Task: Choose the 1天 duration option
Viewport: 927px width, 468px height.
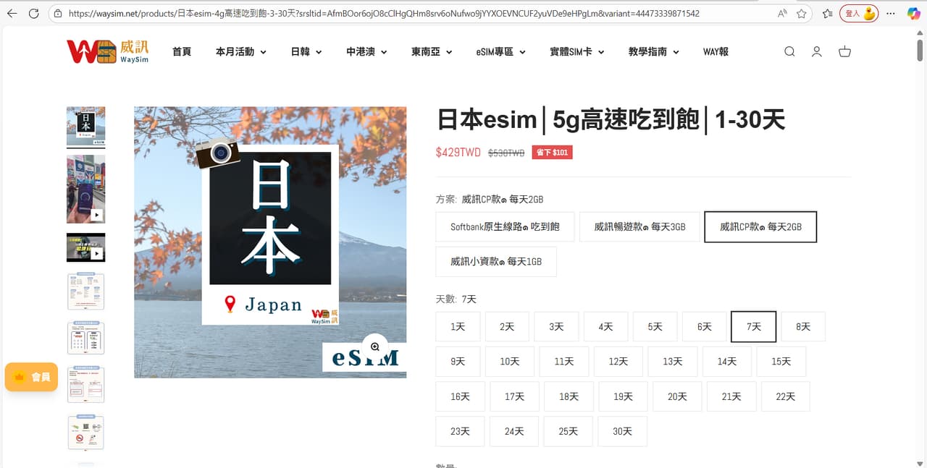Action: (458, 326)
